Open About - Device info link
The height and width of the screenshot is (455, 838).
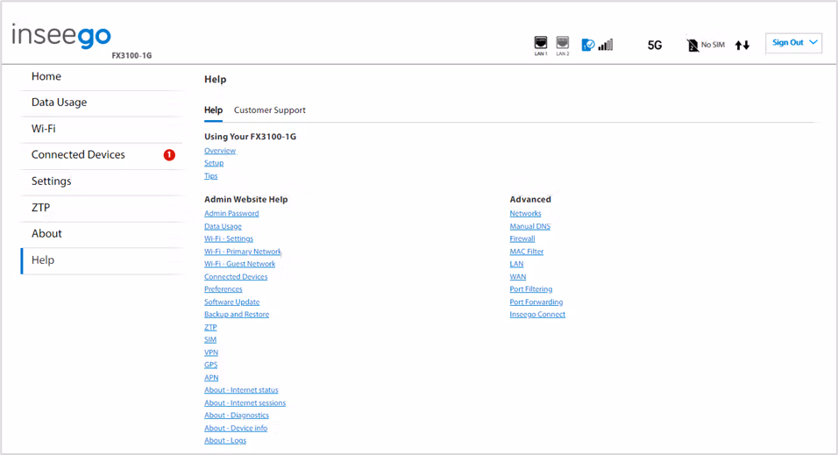tap(236, 428)
